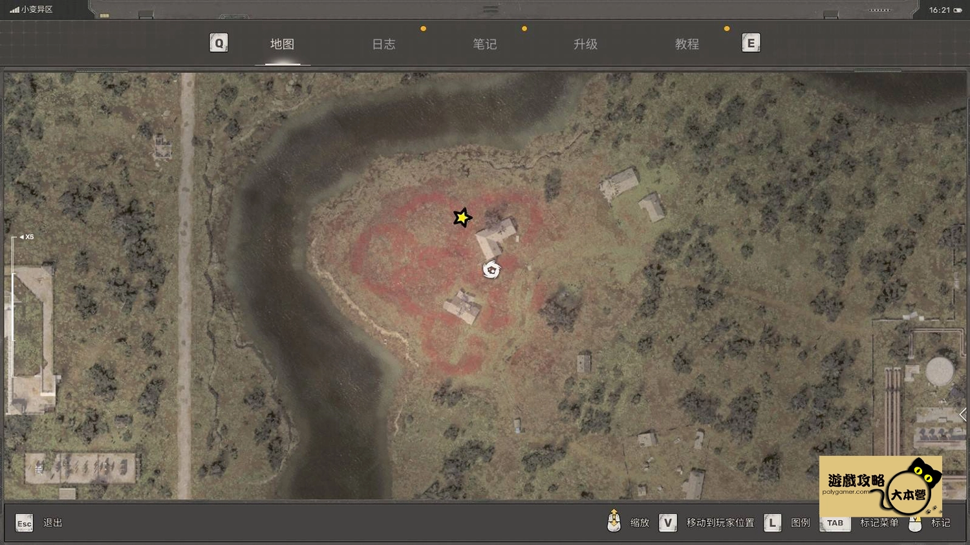Click the E next-tab key icon

pyautogui.click(x=751, y=43)
